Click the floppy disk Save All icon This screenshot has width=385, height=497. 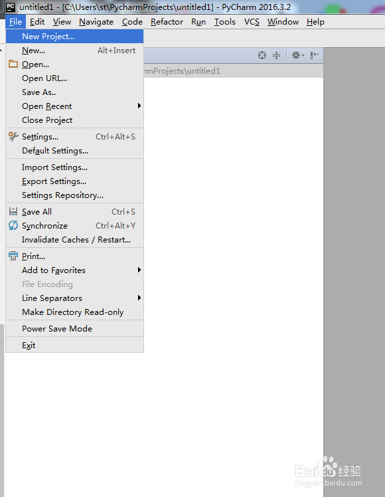point(13,211)
